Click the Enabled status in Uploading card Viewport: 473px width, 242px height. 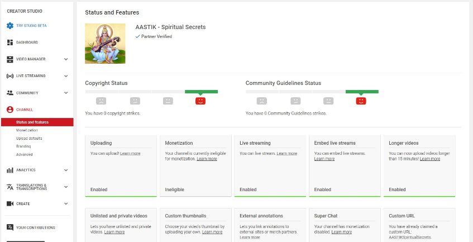[99, 190]
